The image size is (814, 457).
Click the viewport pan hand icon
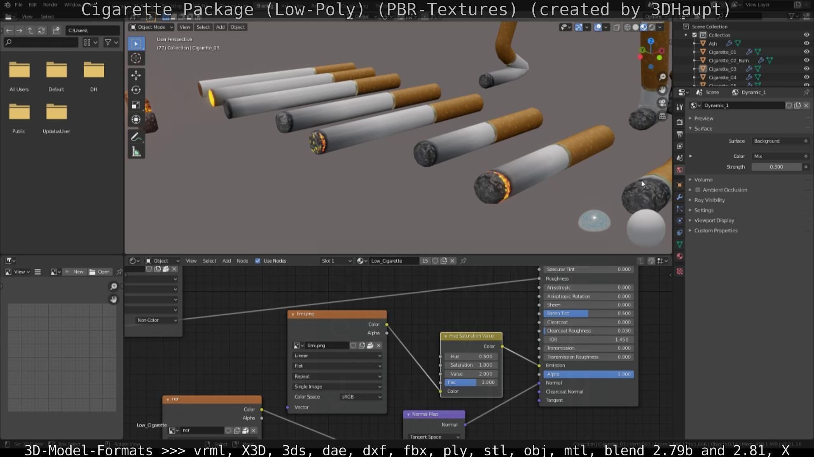pos(662,90)
